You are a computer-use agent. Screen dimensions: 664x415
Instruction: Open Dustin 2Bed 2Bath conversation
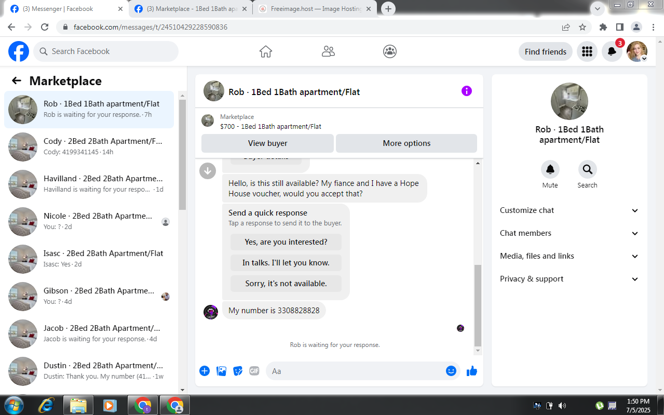click(x=89, y=371)
